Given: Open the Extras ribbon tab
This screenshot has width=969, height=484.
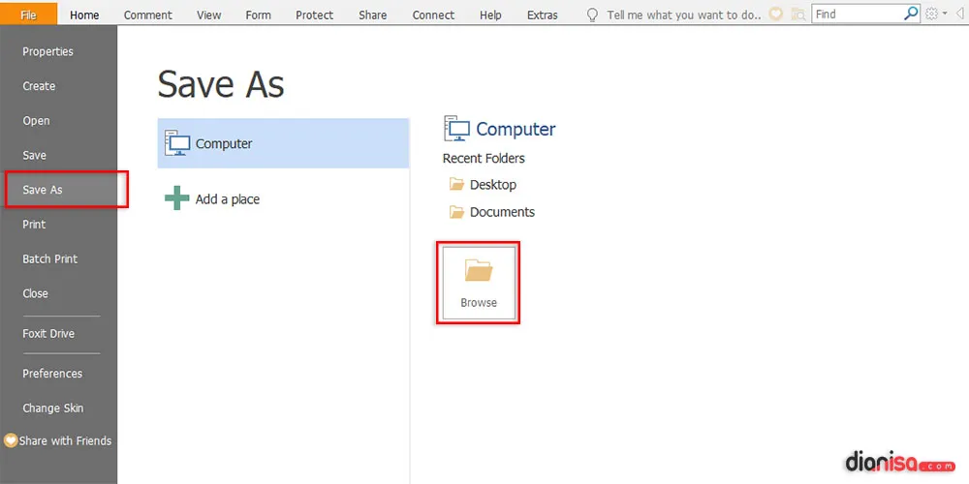Looking at the screenshot, I should pos(542,15).
